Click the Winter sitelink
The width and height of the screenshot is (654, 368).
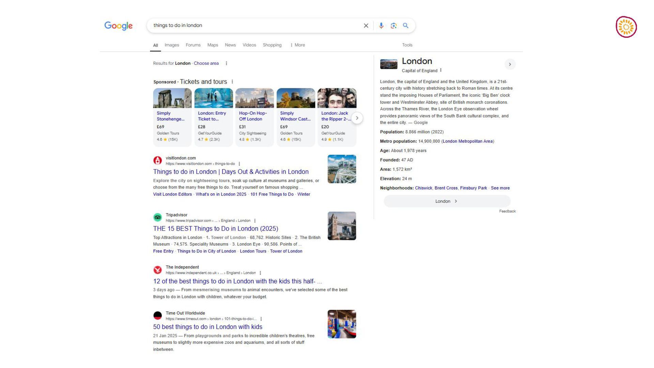303,194
